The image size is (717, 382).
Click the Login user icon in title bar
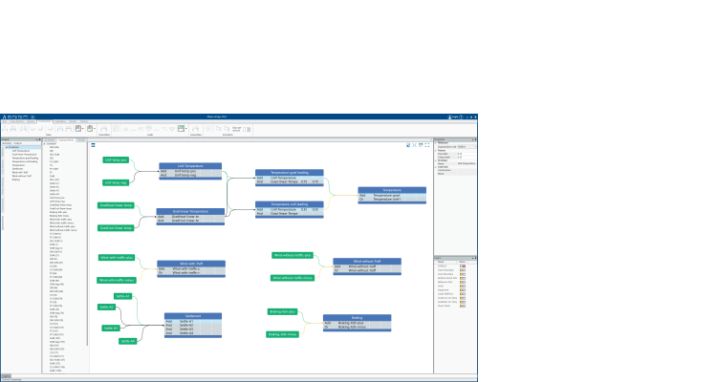449,117
